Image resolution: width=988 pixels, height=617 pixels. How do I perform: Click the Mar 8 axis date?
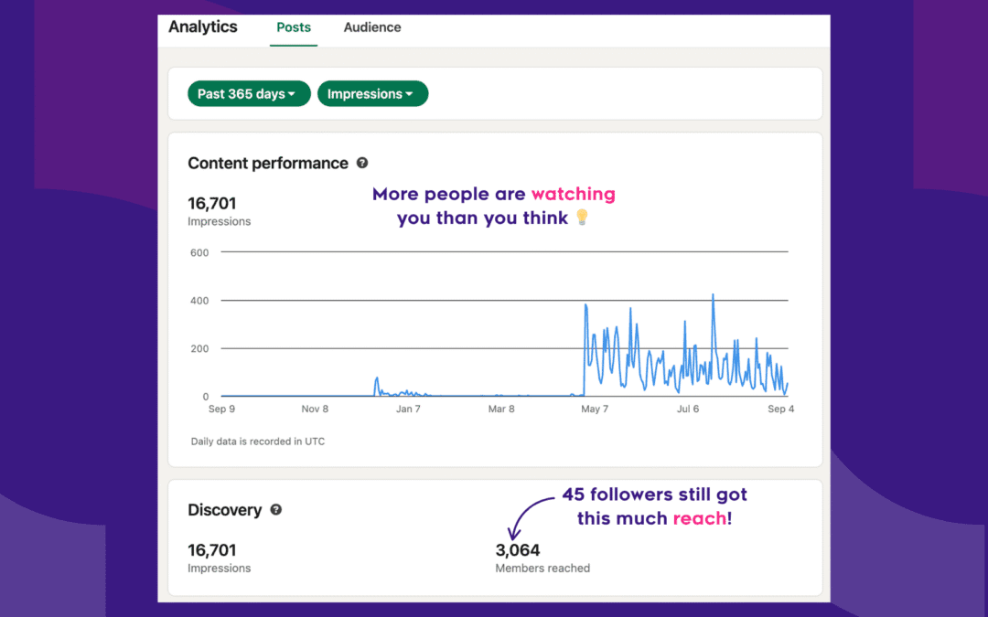tap(501, 410)
